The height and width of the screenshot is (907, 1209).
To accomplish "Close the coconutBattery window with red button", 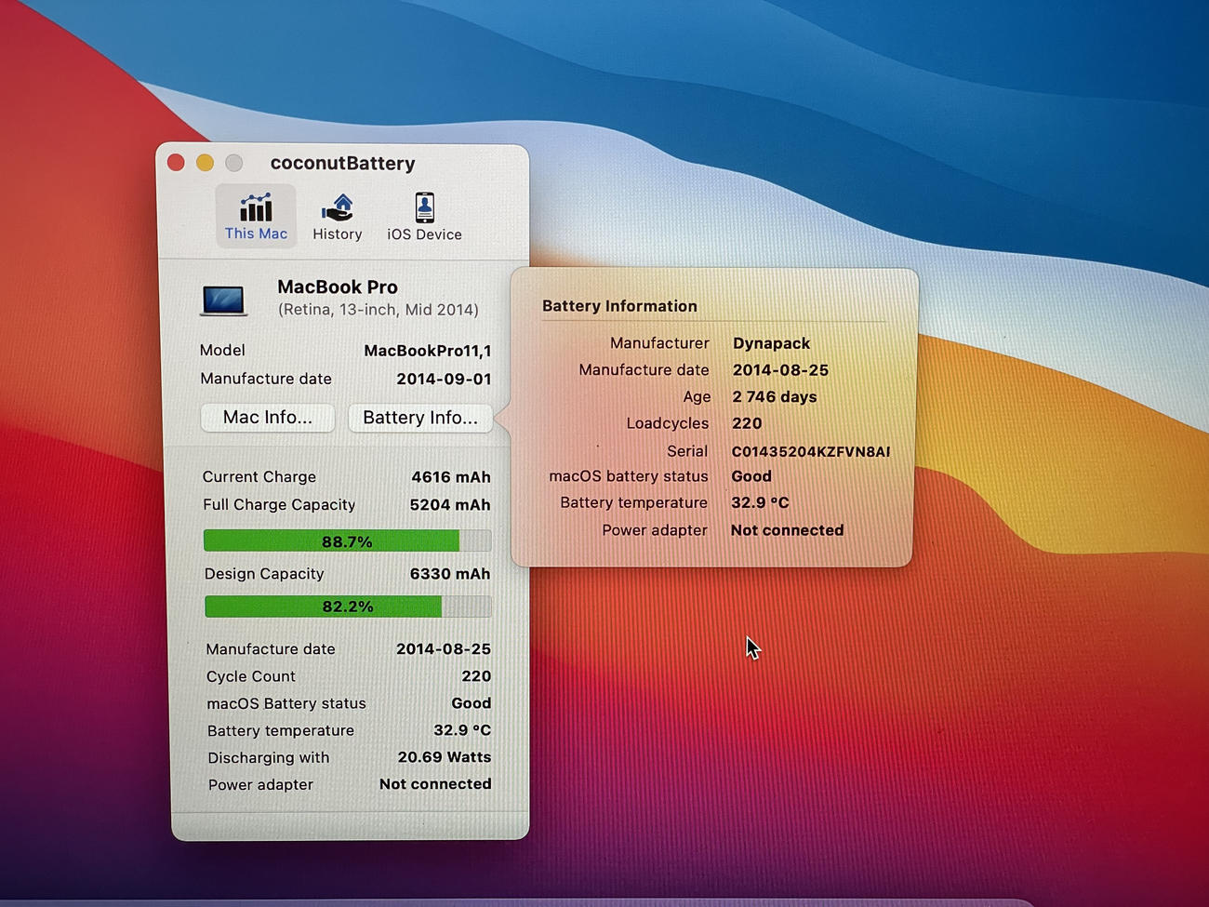I will [x=176, y=163].
